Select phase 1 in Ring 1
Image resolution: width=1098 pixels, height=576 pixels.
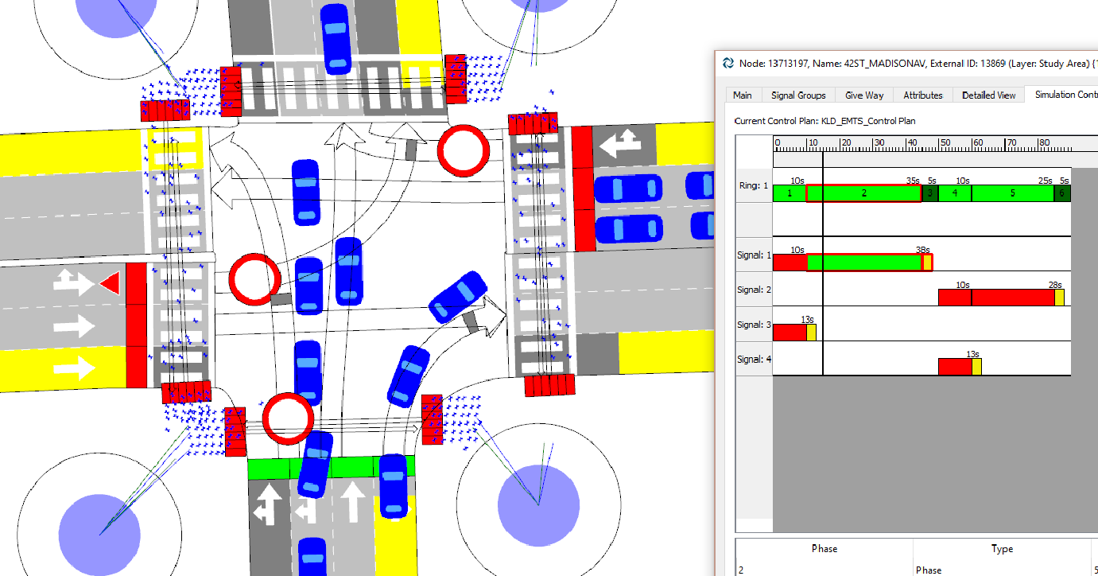790,193
